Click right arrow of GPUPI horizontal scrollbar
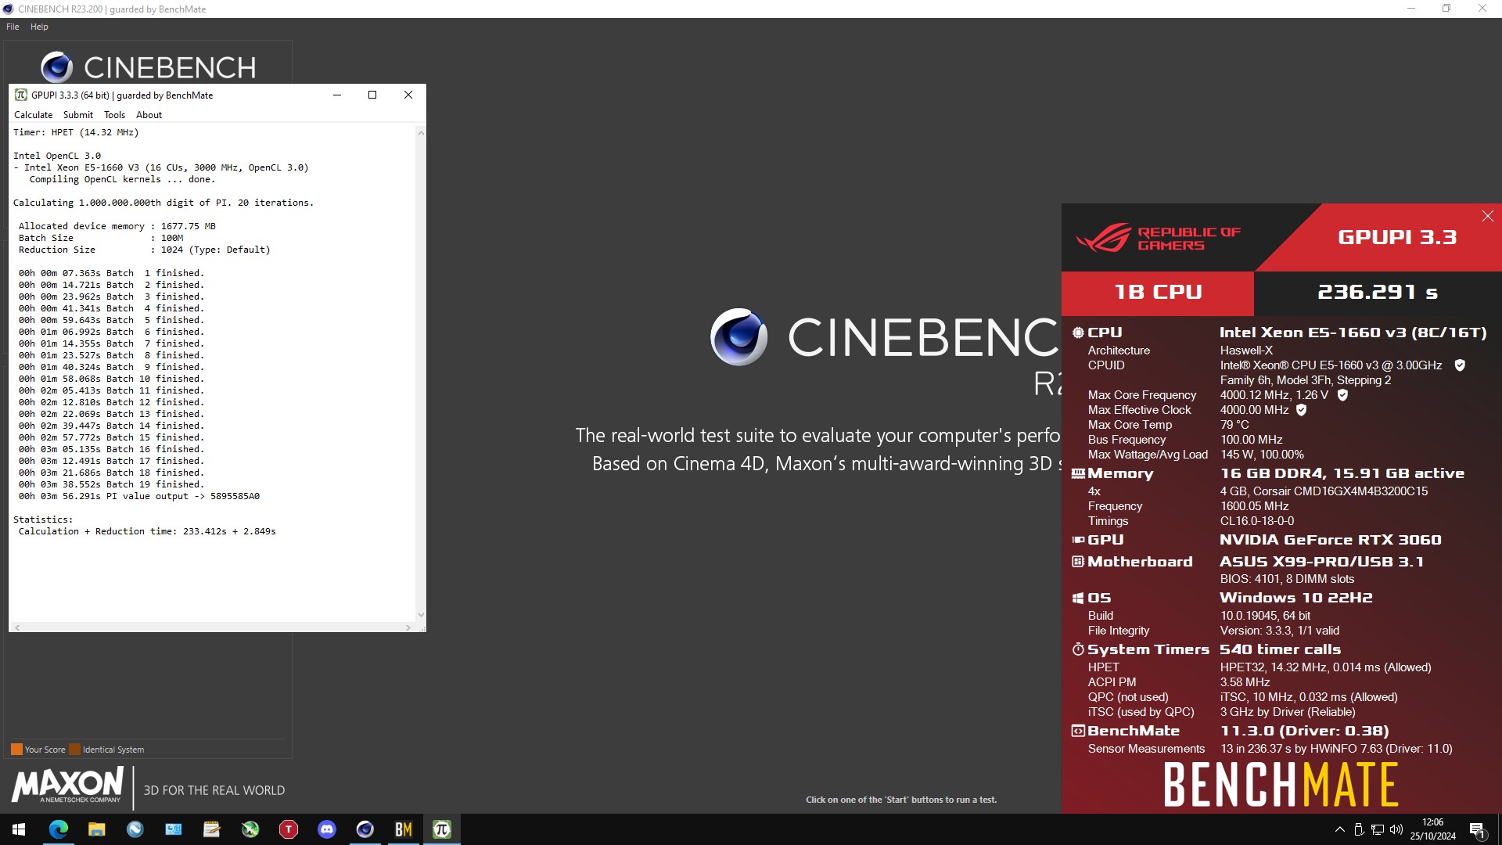This screenshot has height=845, width=1502. pos(408,627)
